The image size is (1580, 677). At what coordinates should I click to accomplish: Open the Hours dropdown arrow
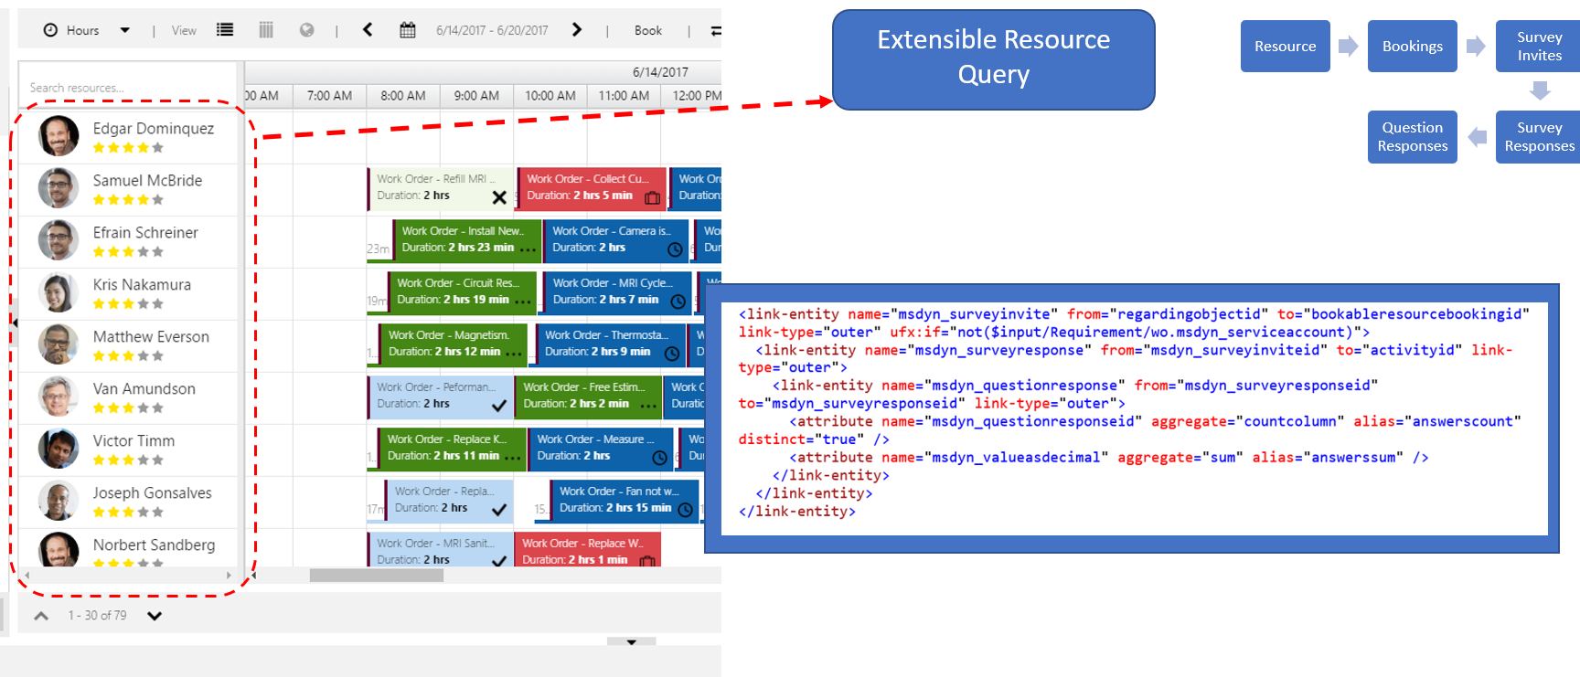(125, 30)
